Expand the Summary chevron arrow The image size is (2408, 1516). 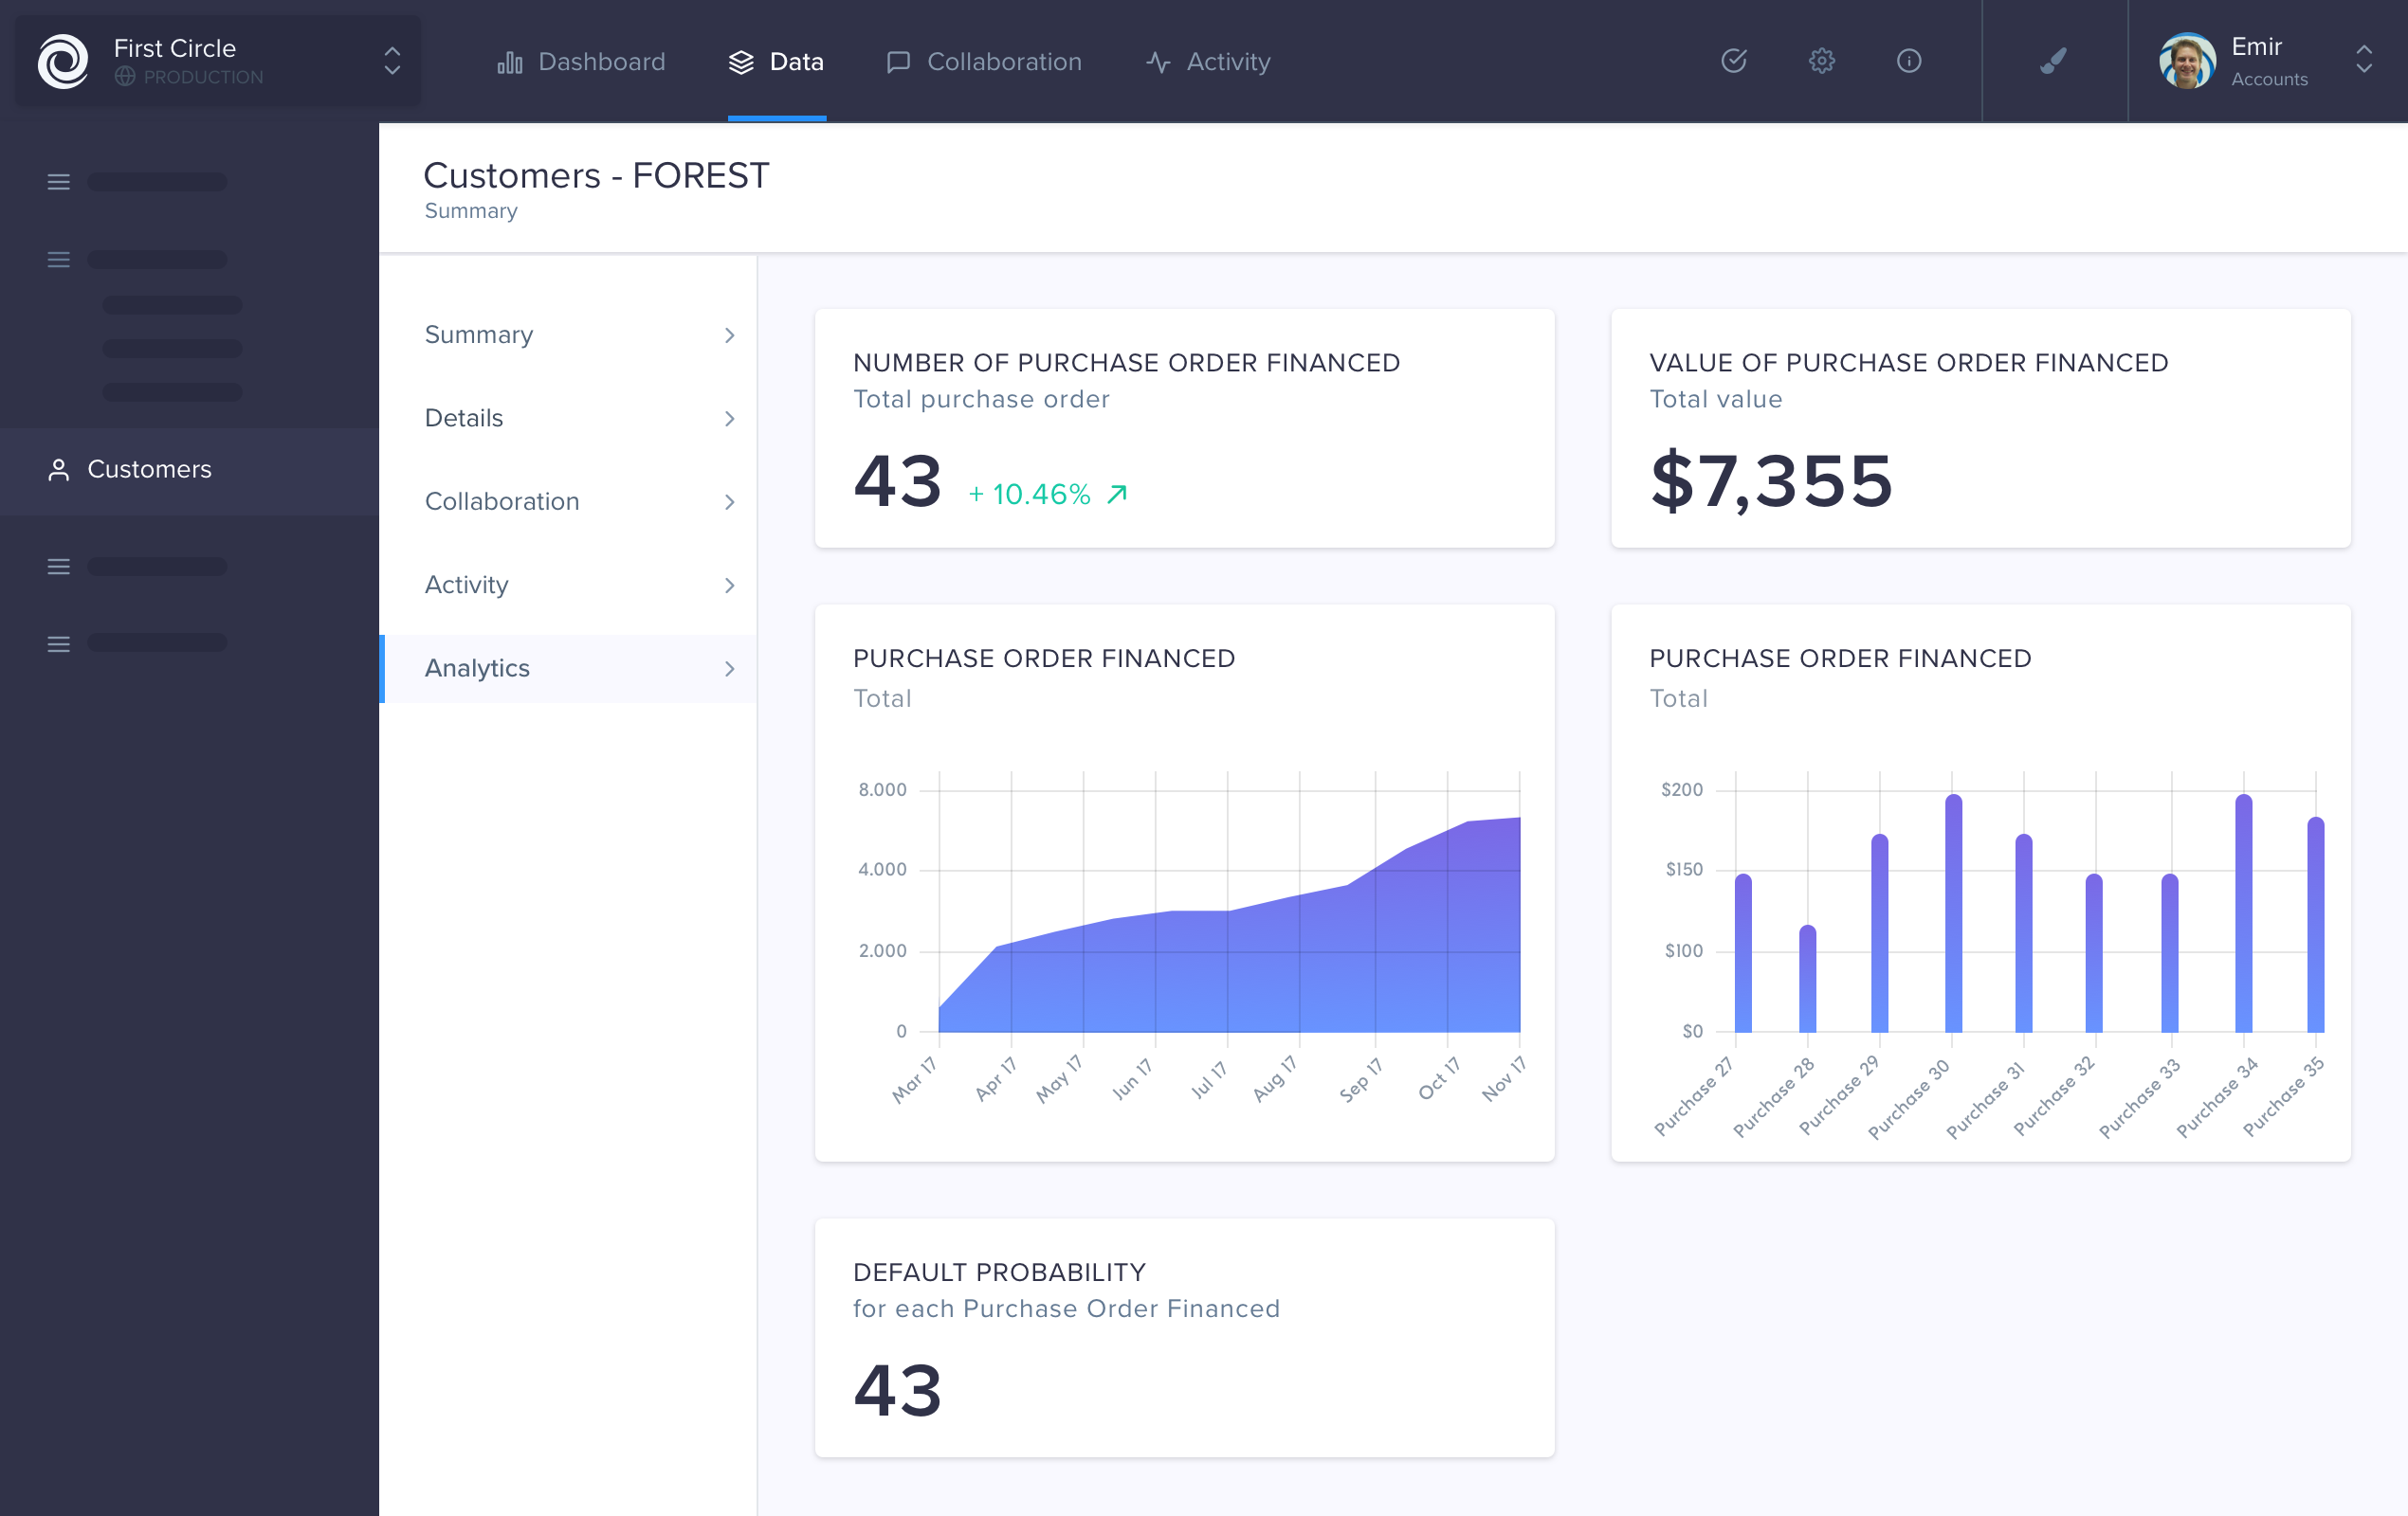[x=729, y=335]
